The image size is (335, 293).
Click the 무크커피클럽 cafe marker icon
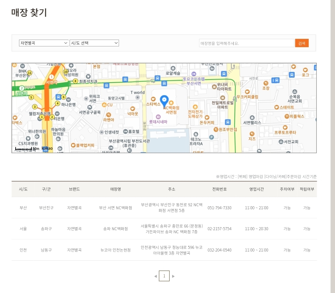pos(247,92)
